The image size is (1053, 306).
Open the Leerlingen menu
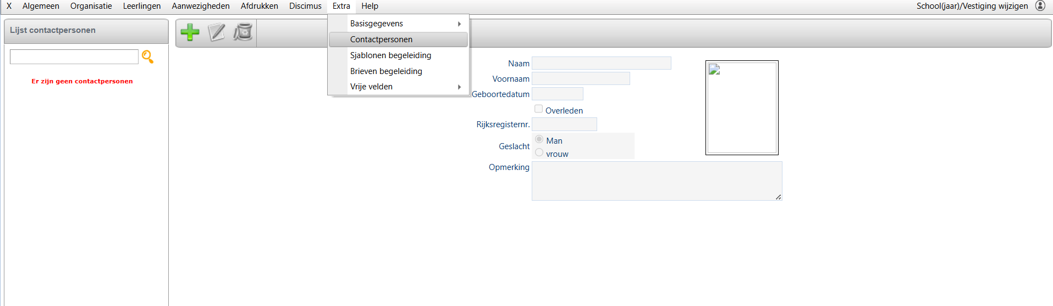[142, 6]
